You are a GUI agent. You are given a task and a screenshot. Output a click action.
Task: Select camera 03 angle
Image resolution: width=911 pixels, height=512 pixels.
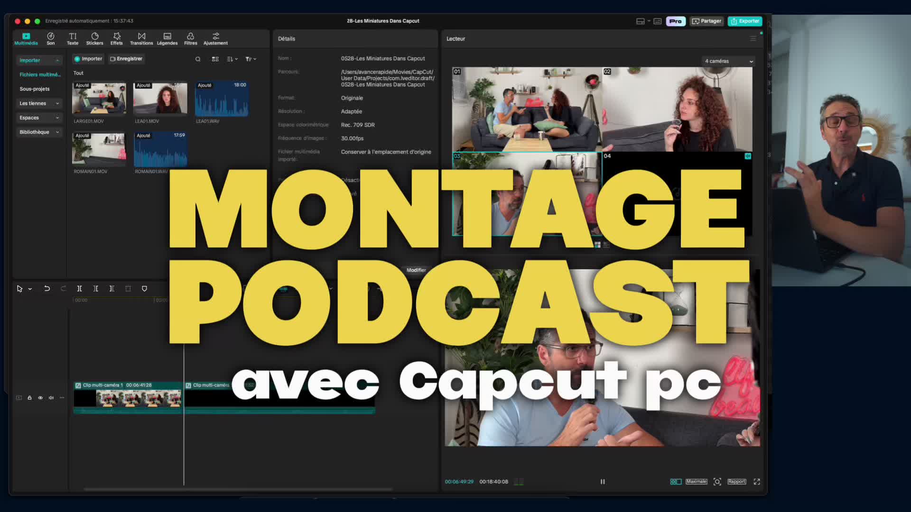tap(527, 194)
